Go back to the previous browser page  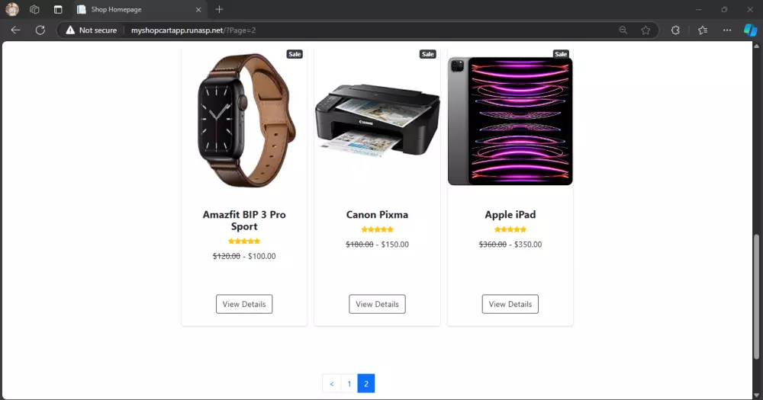pyautogui.click(x=15, y=30)
